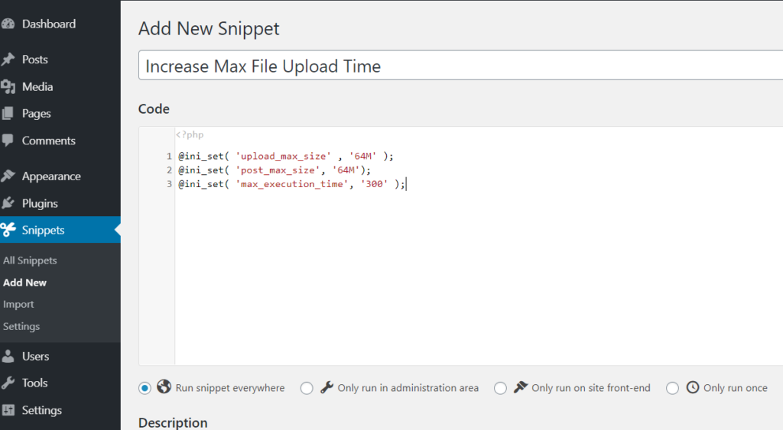Image resolution: width=783 pixels, height=430 pixels.
Task: Open the Appearance menu label
Action: [51, 176]
